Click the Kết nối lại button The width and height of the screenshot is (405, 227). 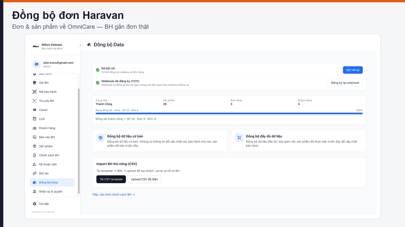pos(353,70)
